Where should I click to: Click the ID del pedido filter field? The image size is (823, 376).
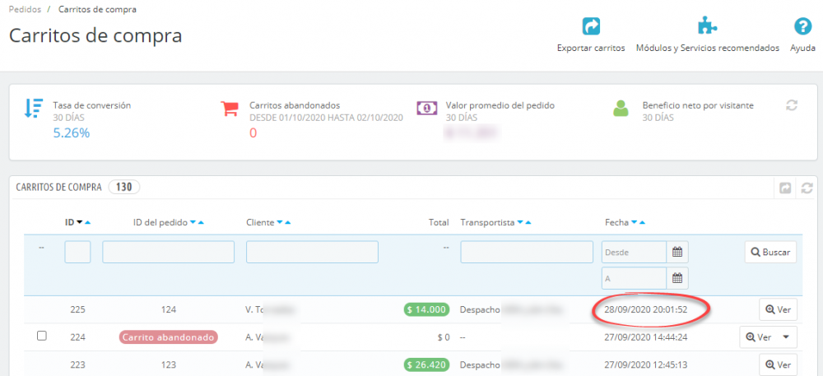[x=169, y=252]
